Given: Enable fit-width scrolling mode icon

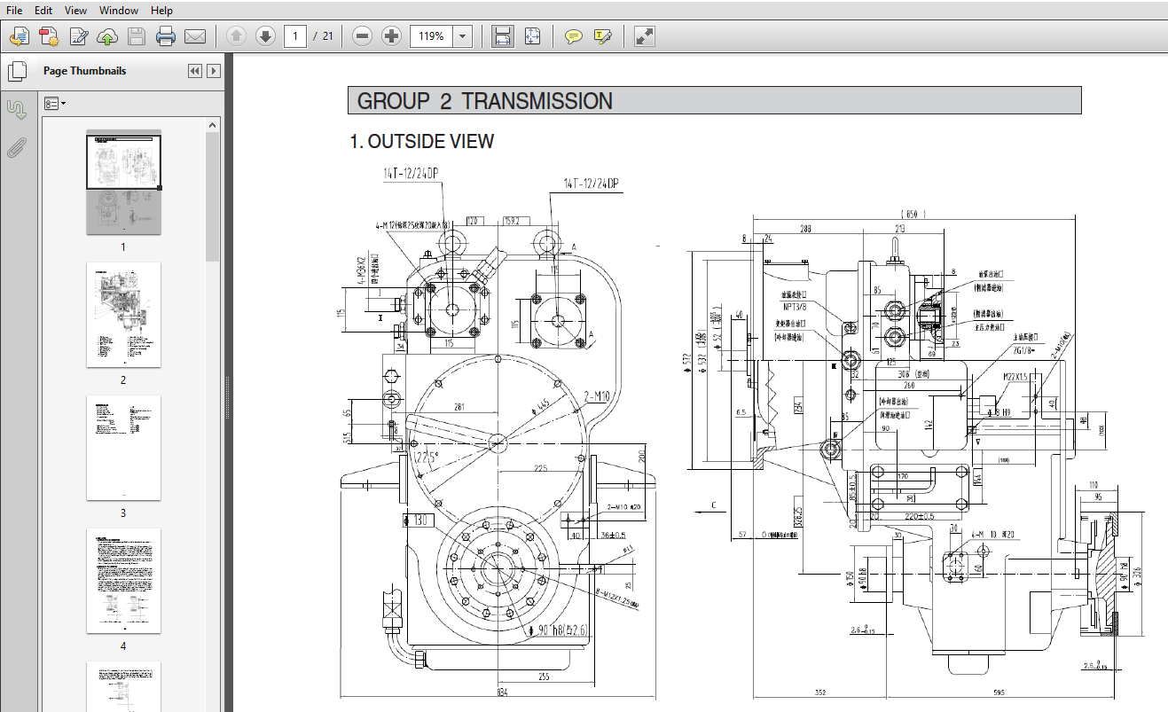Looking at the screenshot, I should (x=503, y=36).
